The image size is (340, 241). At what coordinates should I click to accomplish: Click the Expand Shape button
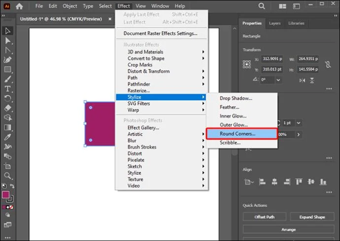(x=312, y=217)
